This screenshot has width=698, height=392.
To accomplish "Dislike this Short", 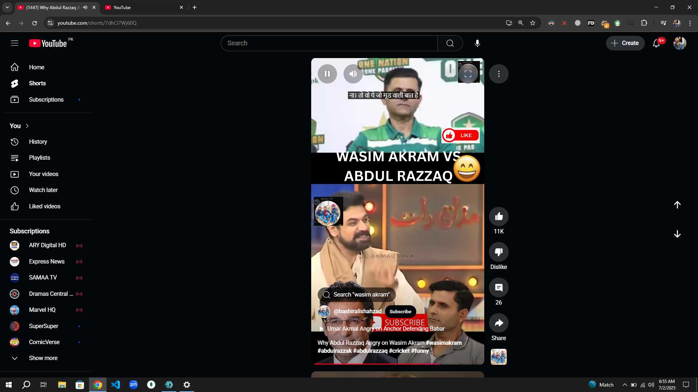I will [x=499, y=252].
